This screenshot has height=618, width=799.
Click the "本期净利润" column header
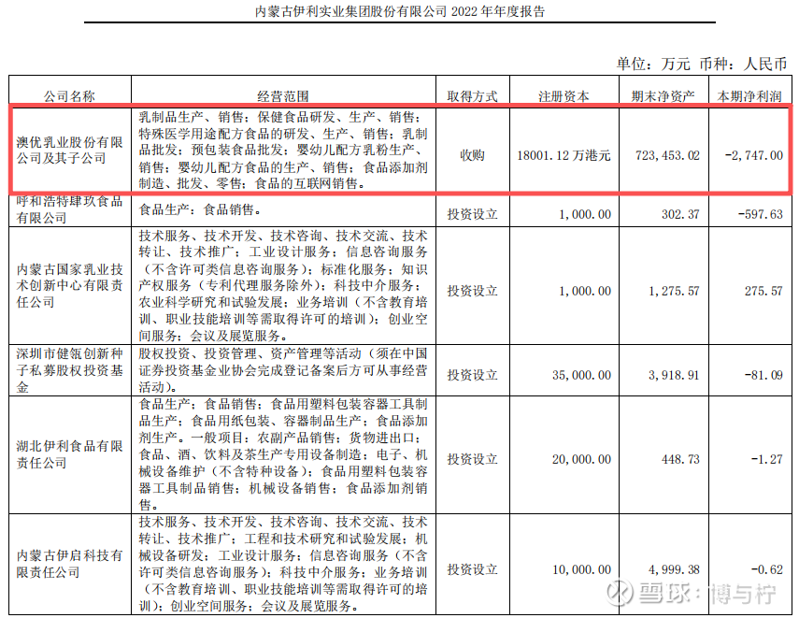click(749, 96)
